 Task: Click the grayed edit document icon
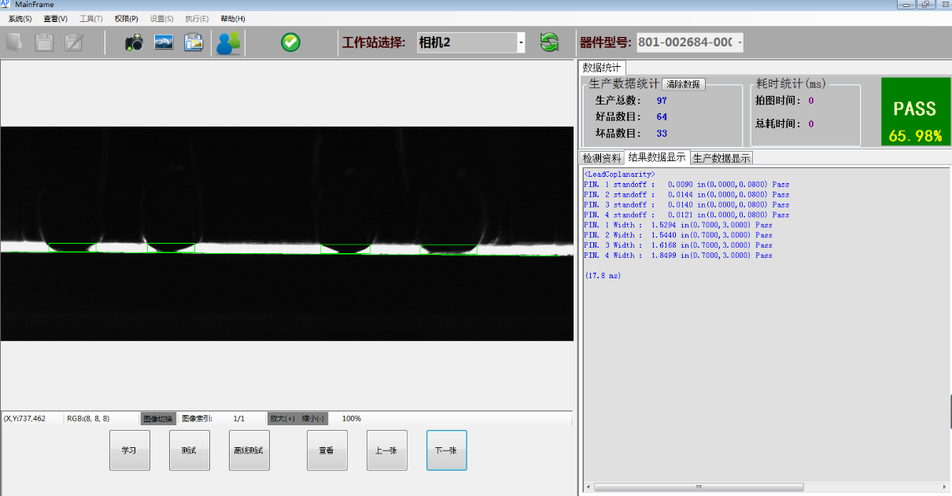pyautogui.click(x=74, y=42)
